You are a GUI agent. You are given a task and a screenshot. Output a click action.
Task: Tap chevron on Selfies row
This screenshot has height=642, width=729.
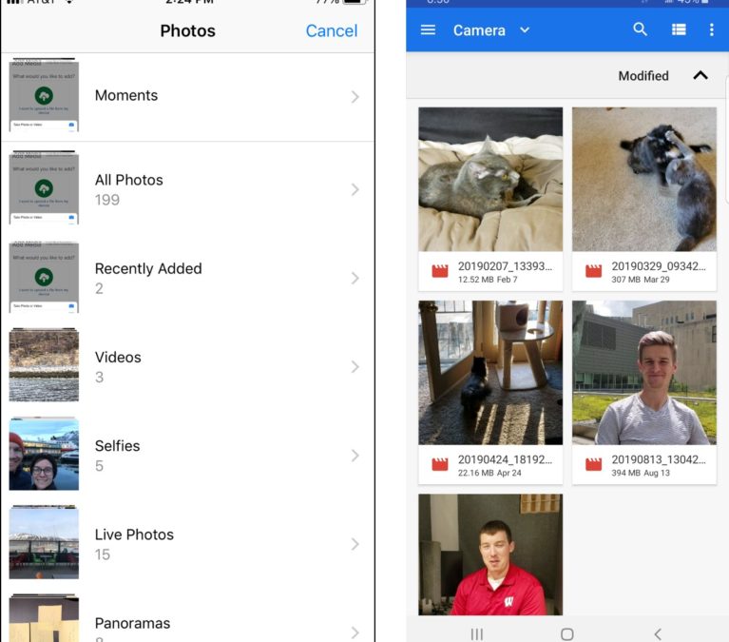(355, 456)
